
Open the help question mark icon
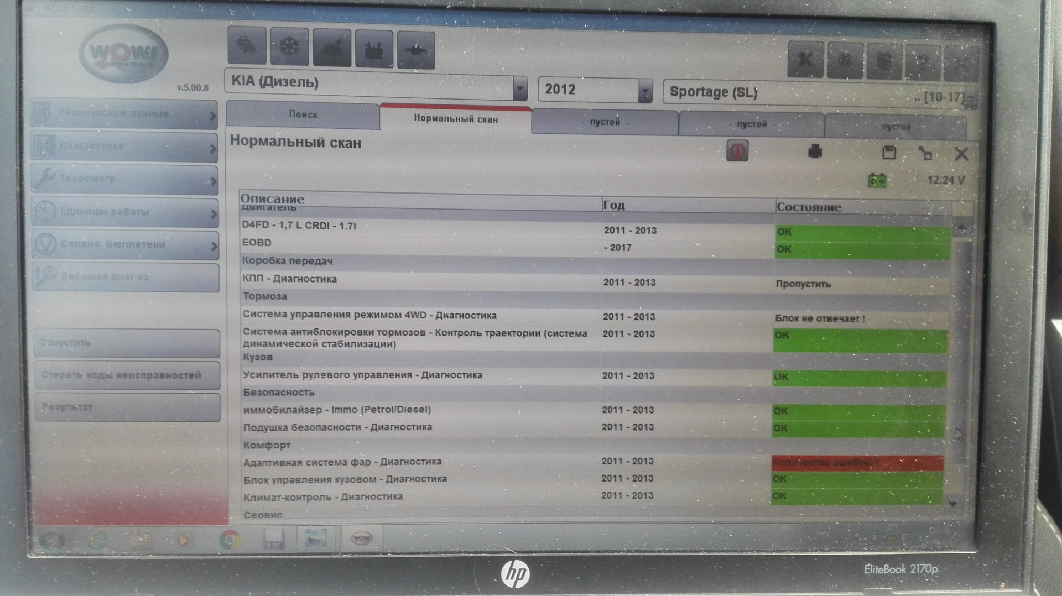(923, 62)
